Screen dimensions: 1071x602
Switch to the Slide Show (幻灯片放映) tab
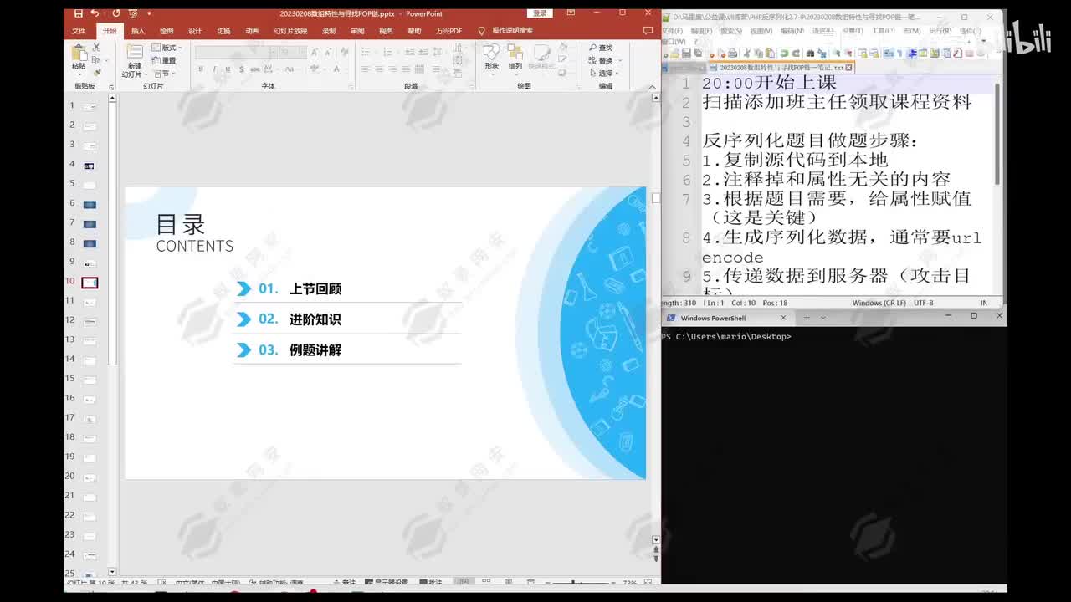point(290,31)
